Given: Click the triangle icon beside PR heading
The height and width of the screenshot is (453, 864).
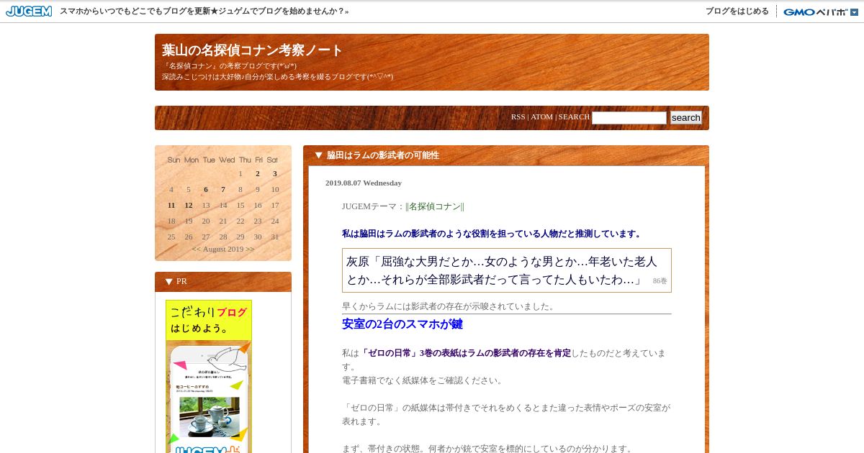Looking at the screenshot, I should [169, 281].
